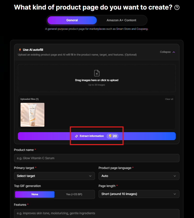This screenshot has height=218, width=194.
Task: Focus the Features input field
Action: (x=97, y=213)
